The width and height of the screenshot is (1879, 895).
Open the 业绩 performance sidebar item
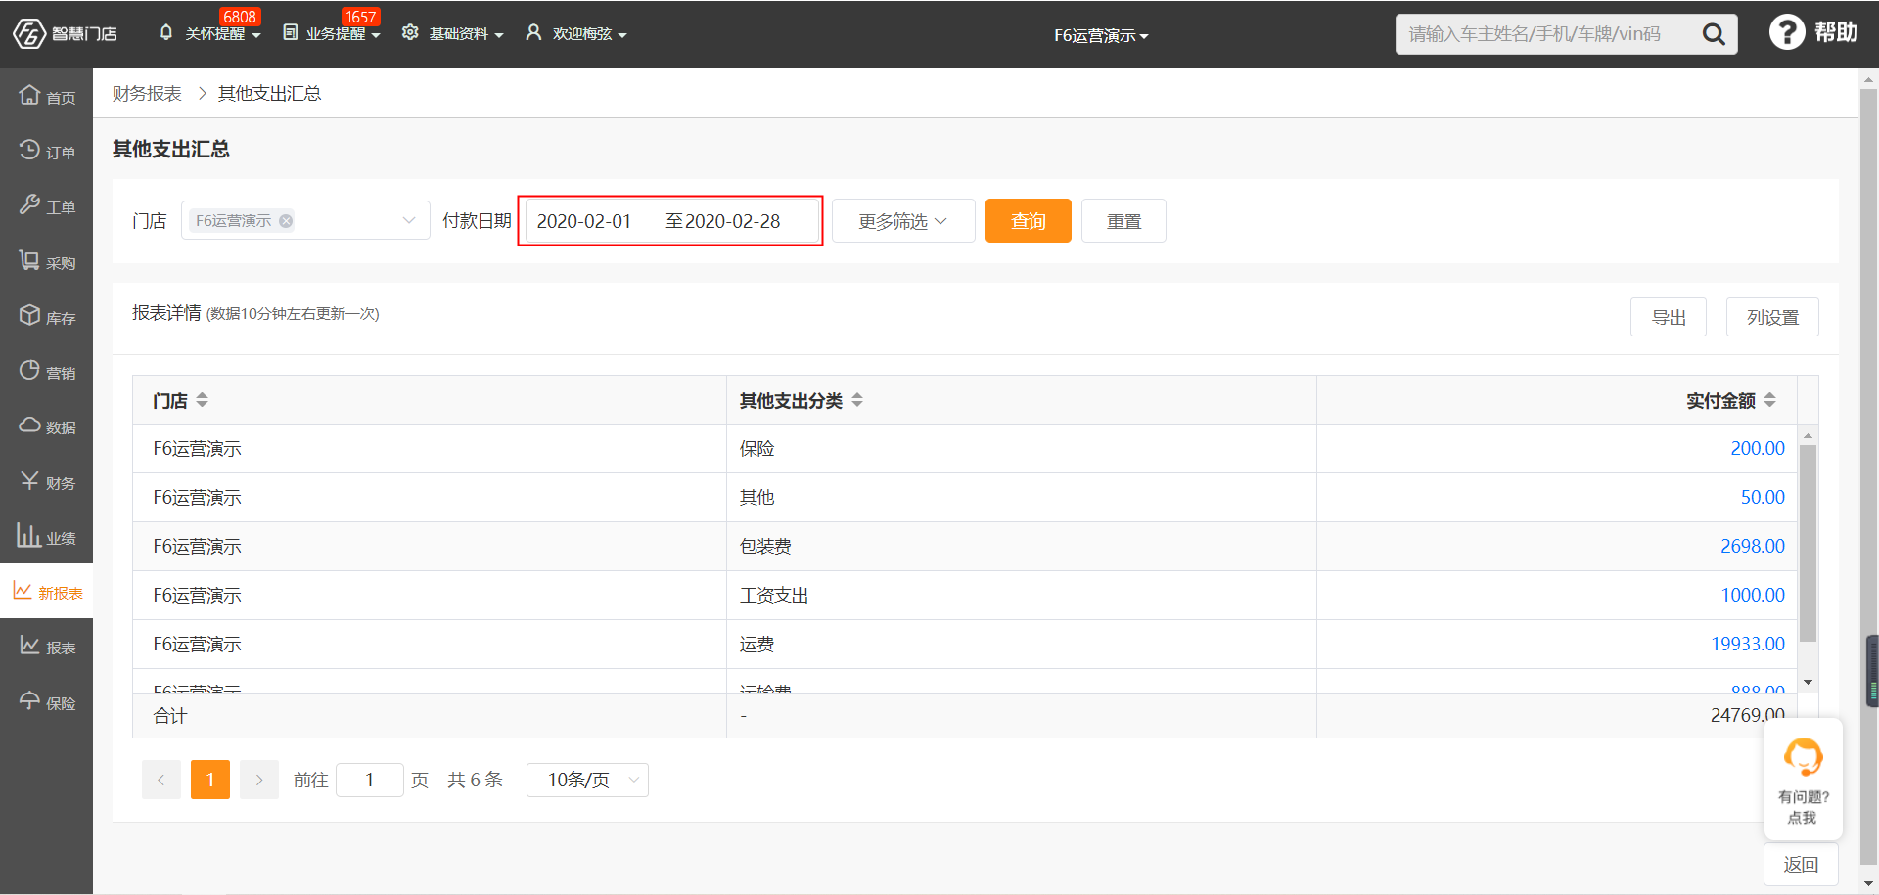(46, 537)
